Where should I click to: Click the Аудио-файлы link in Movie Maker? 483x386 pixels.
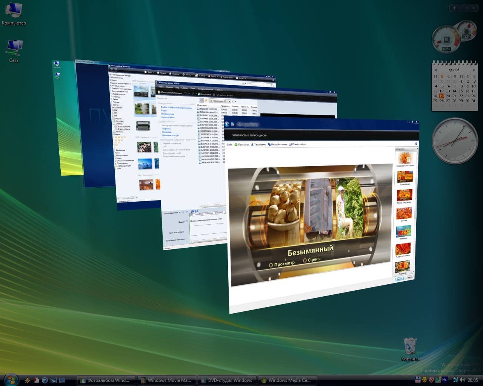(168, 117)
